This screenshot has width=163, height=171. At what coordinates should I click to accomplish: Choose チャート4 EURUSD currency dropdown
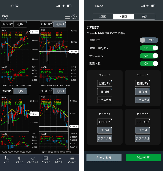[143, 122]
